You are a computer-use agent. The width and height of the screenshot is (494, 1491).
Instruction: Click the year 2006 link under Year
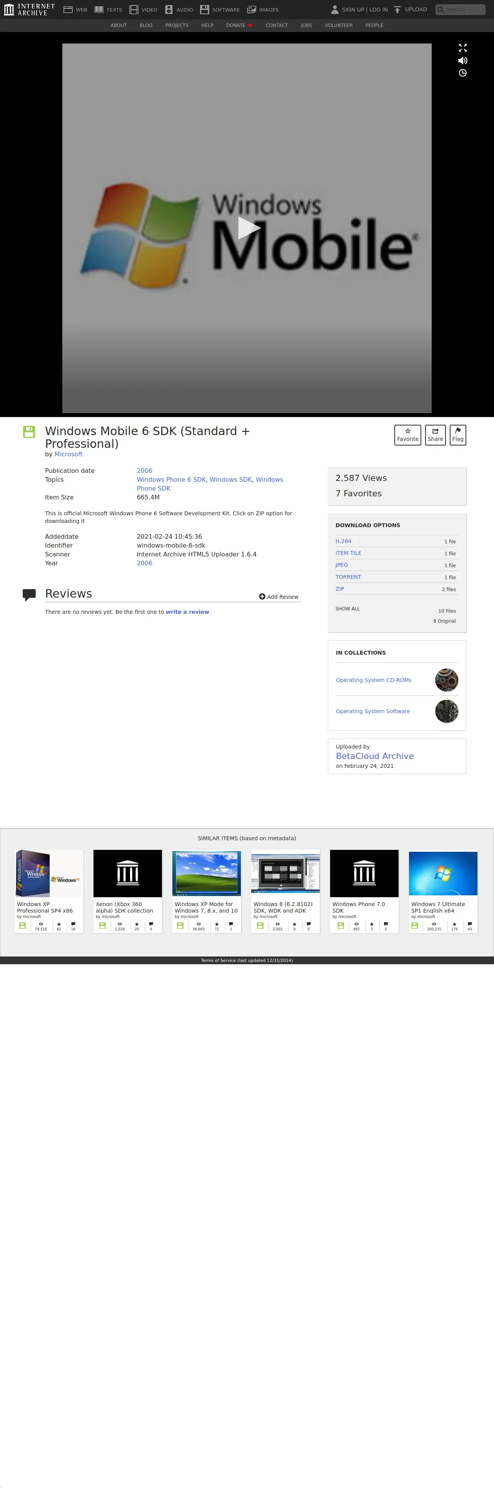145,563
